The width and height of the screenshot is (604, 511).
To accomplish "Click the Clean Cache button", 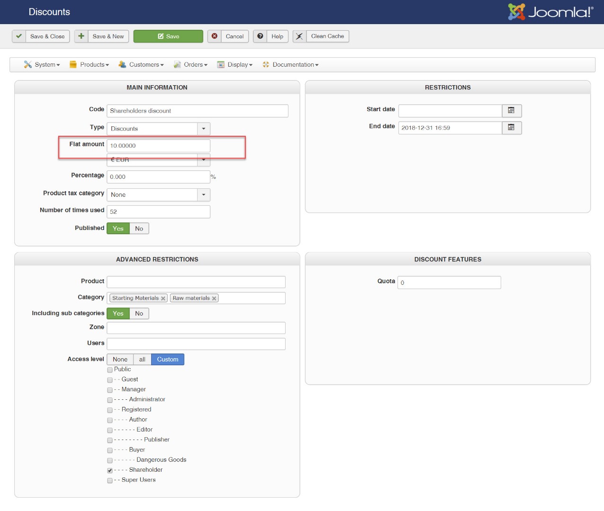I will 321,36.
